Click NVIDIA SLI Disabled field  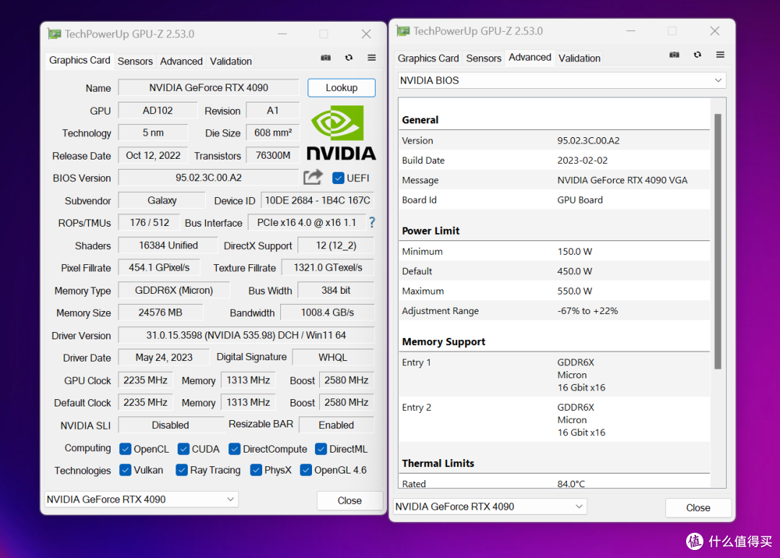click(170, 425)
